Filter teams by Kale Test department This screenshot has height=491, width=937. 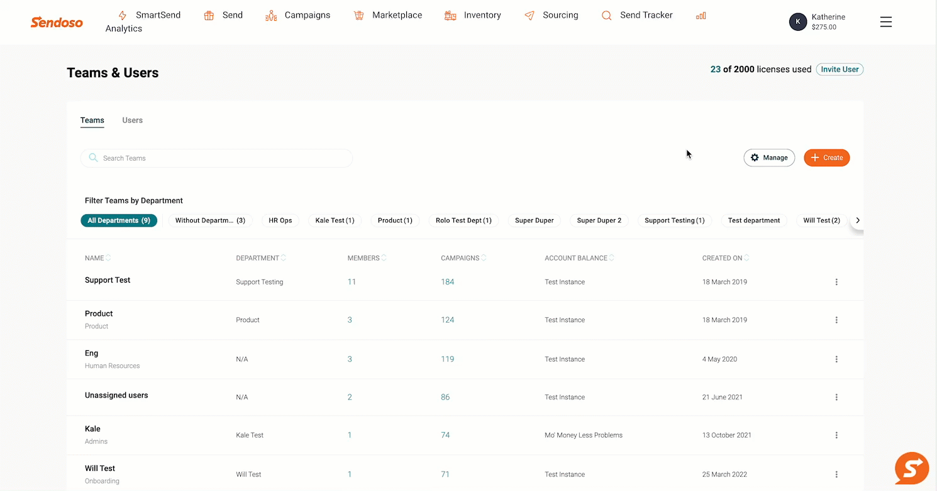pyautogui.click(x=335, y=220)
